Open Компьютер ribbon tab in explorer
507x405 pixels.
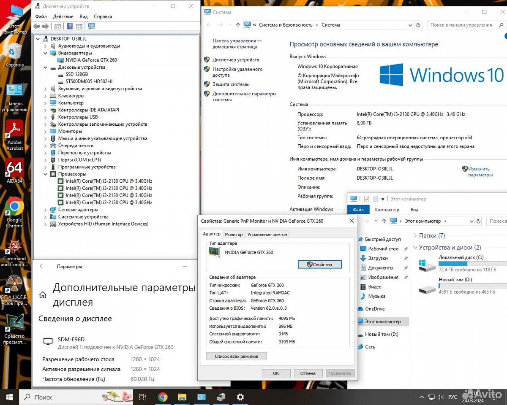[x=387, y=210]
